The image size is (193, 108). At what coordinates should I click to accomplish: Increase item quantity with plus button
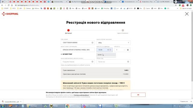pos(128,50)
